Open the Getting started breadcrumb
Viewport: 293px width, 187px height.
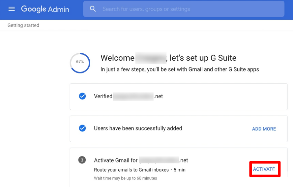click(24, 25)
